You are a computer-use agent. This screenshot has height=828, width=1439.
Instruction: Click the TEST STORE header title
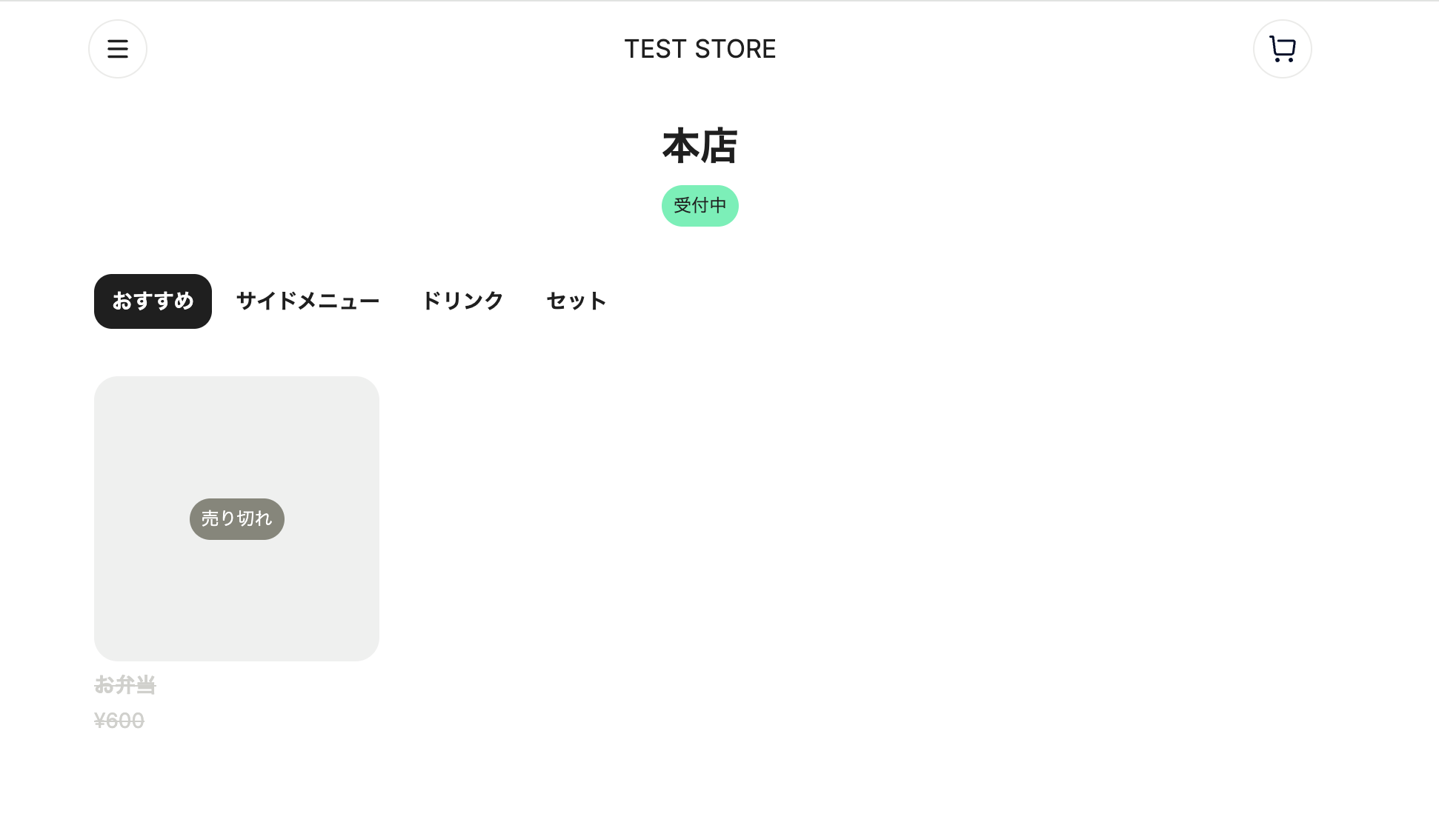[700, 49]
